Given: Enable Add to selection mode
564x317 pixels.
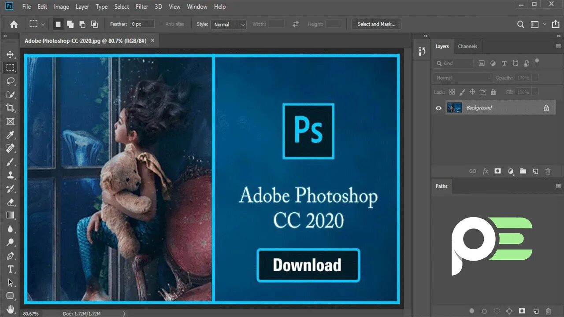Looking at the screenshot, I should 70,24.
